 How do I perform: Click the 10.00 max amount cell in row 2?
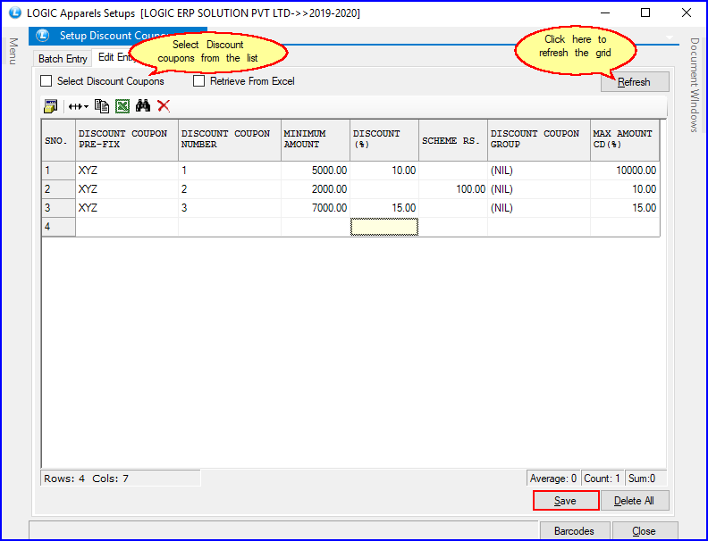[625, 189]
